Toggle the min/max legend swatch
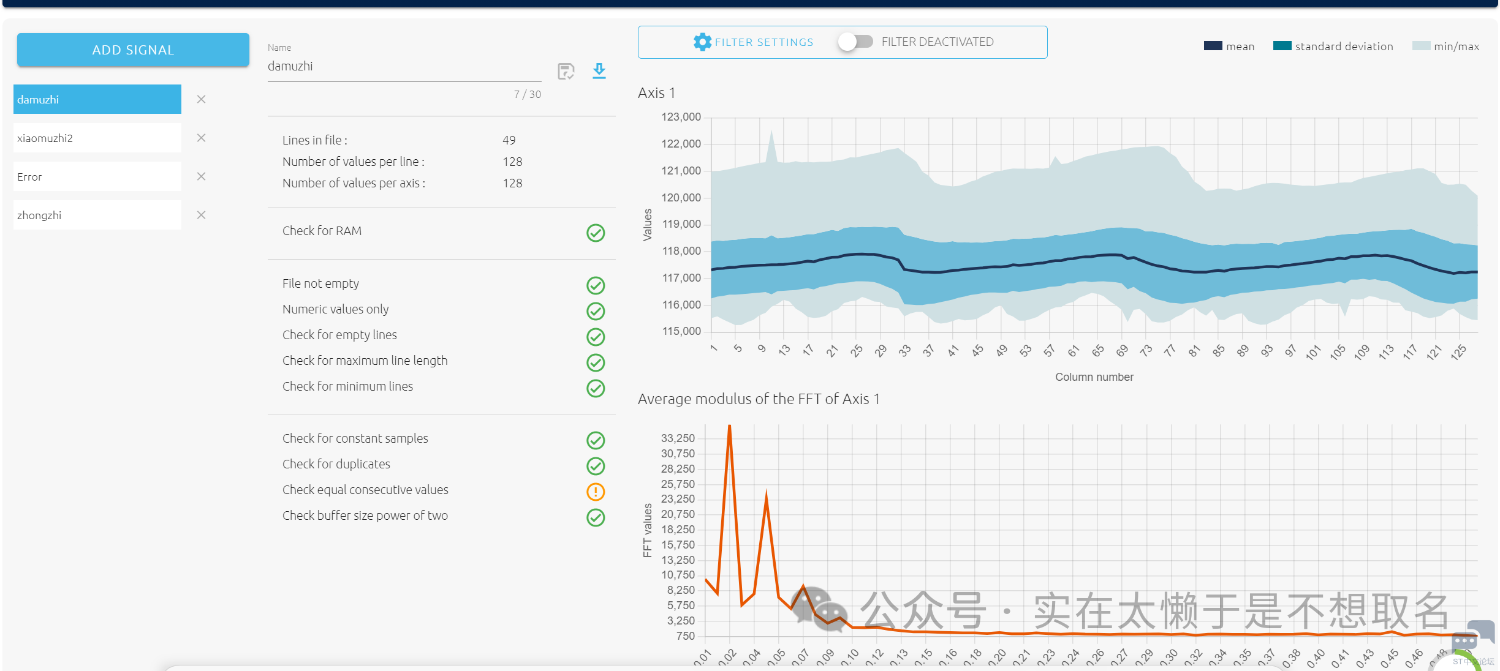 [1422, 46]
